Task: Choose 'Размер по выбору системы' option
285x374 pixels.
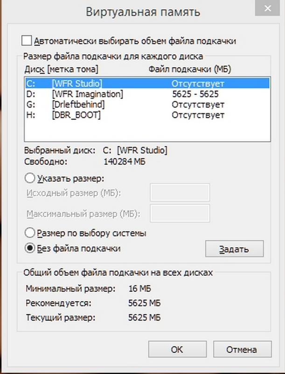Action: [x=30, y=233]
